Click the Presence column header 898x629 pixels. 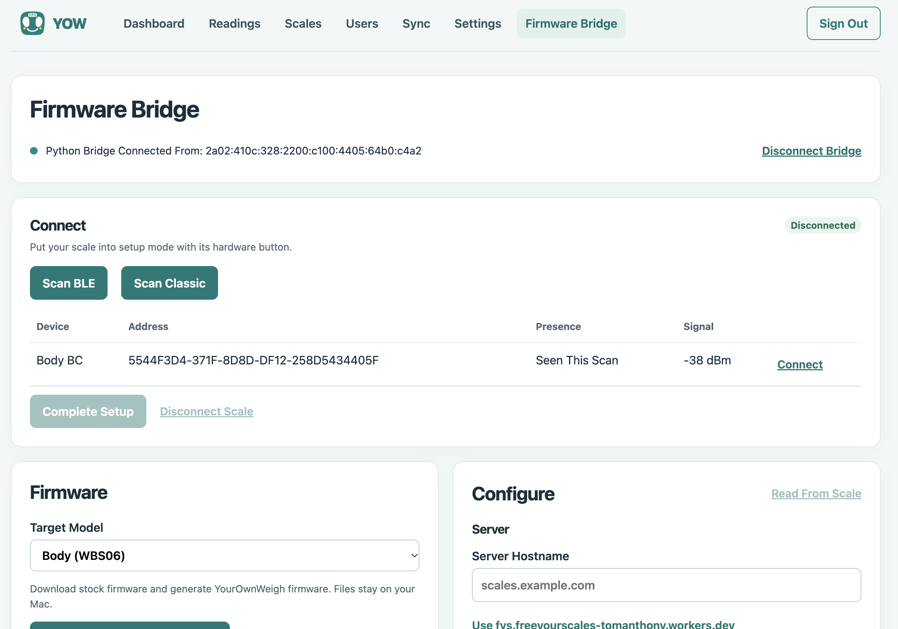point(558,327)
